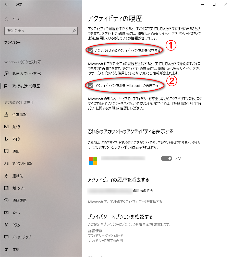
Task: Click the magnifier icon in the search box
Action: coord(74,31)
